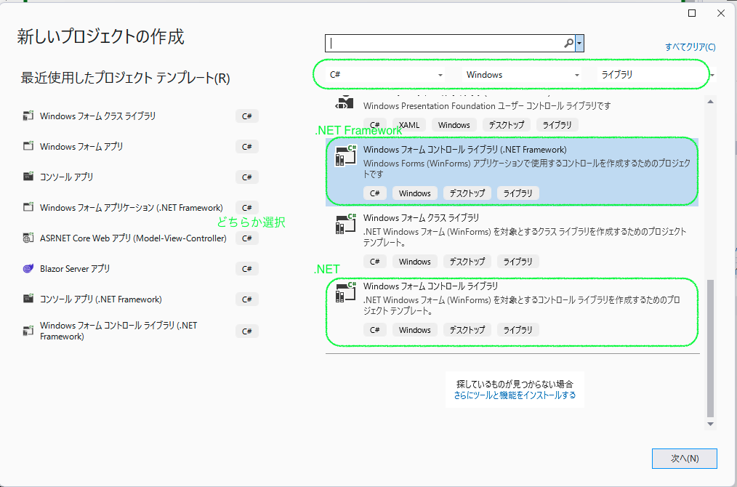Click the Windows フォーム クラス ライブラリ recent template icon
The width and height of the screenshot is (737, 487).
point(28,116)
